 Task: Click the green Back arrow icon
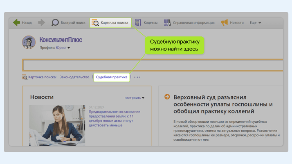(17, 22)
